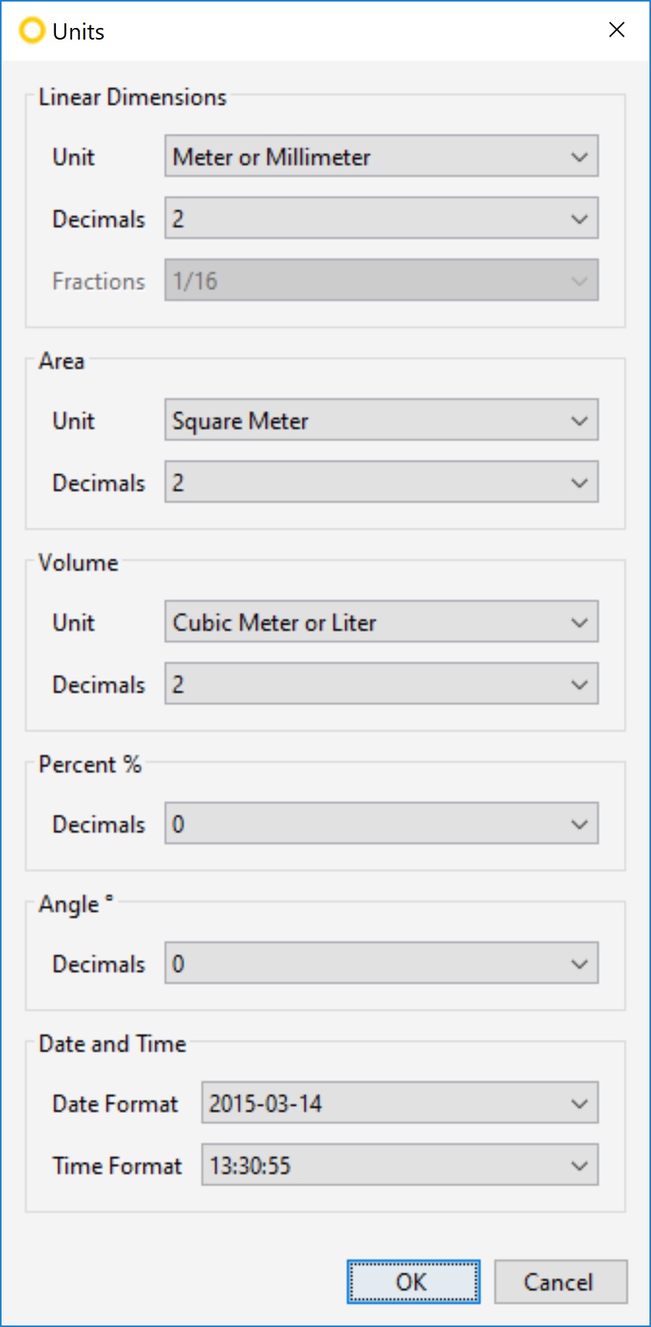Confirm settings with the OK button
Viewport: 651px width, 1327px height.
(413, 1281)
